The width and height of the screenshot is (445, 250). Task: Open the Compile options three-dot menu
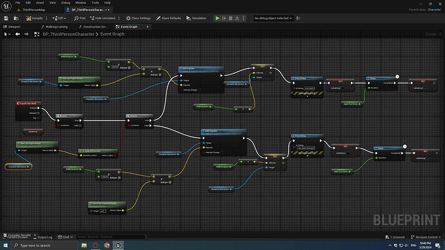click(x=46, y=18)
